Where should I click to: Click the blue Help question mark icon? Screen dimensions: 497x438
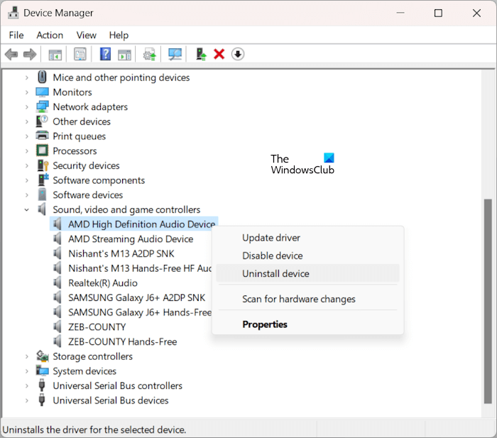105,54
